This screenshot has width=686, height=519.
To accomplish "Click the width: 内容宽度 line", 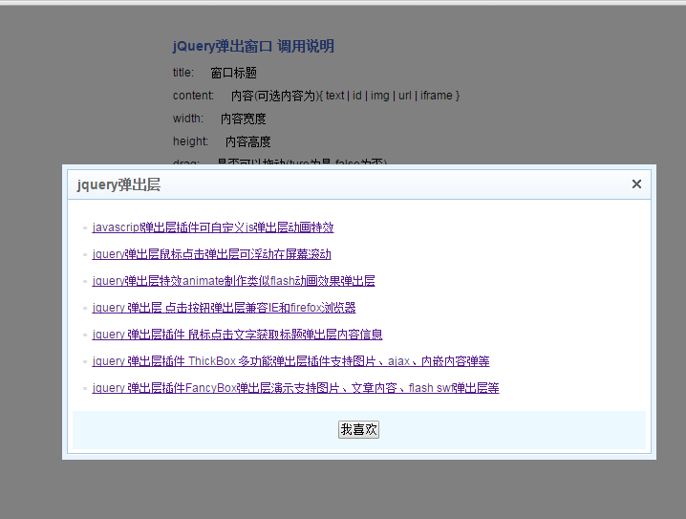I will [219, 119].
